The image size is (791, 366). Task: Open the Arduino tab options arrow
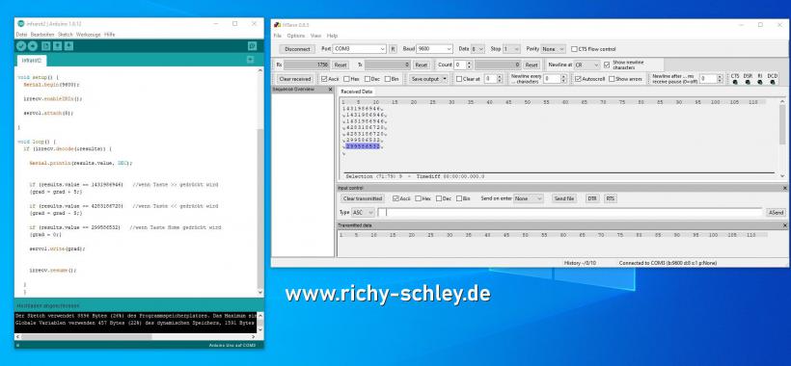(250, 60)
